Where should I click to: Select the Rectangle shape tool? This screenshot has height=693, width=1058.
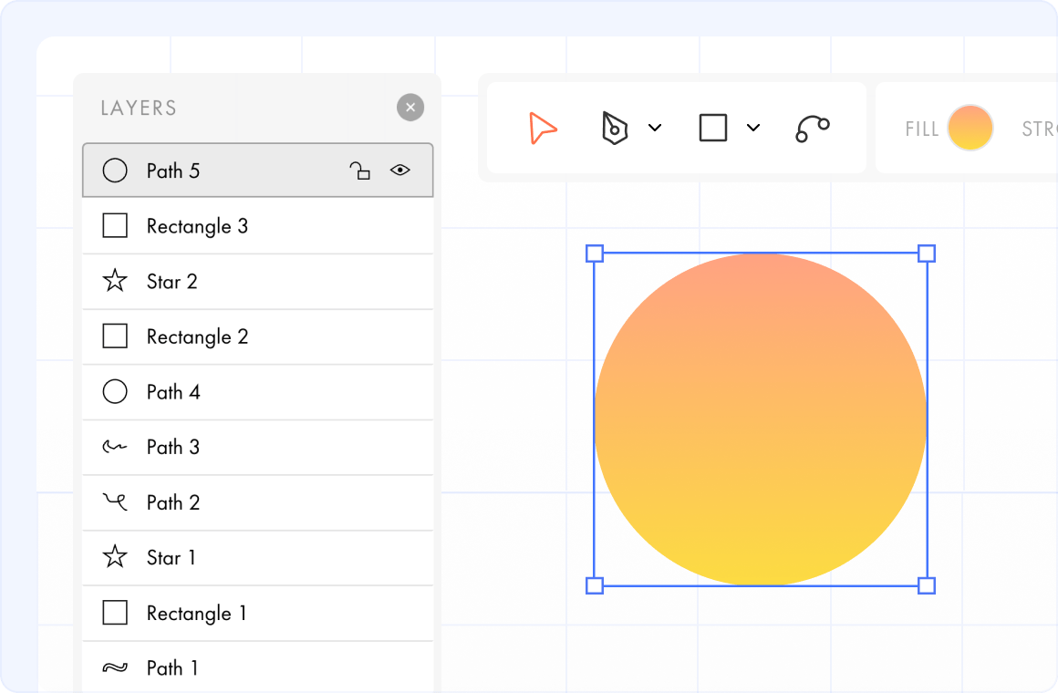[x=712, y=128]
